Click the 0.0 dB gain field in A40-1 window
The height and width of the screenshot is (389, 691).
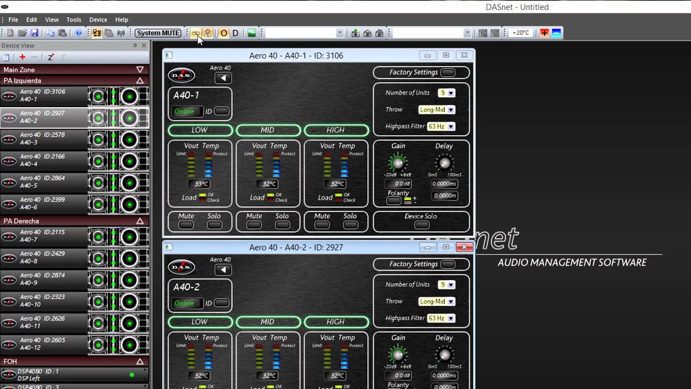[398, 184]
